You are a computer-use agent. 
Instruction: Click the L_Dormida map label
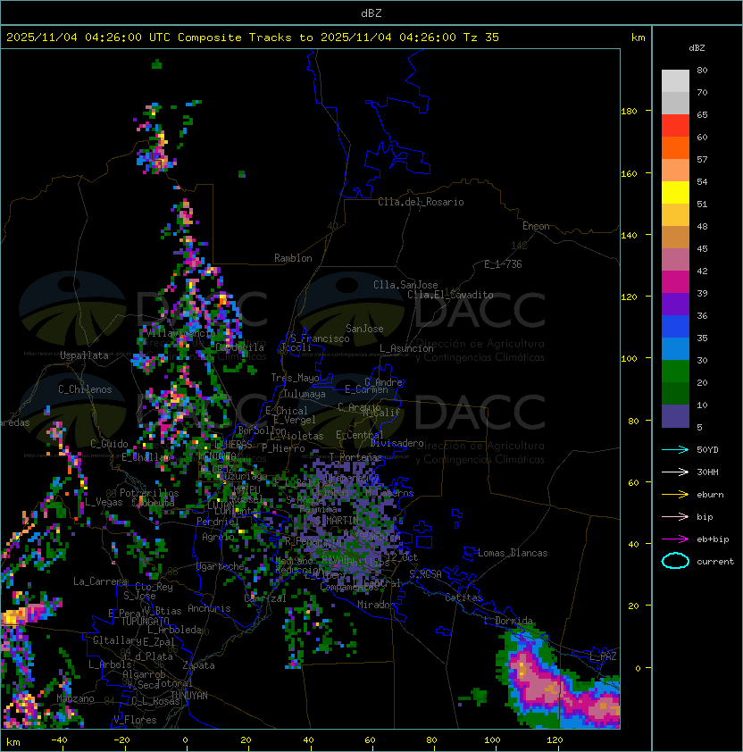click(x=508, y=621)
